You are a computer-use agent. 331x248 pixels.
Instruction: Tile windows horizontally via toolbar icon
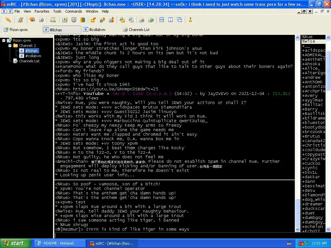pyautogui.click(x=162, y=20)
